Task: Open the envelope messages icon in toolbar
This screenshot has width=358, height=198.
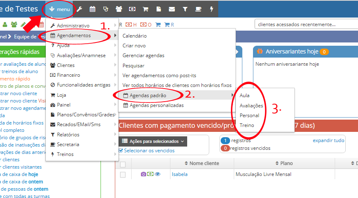Action: click(x=172, y=9)
